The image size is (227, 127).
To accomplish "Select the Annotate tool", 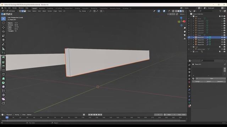I will pos(3,44).
